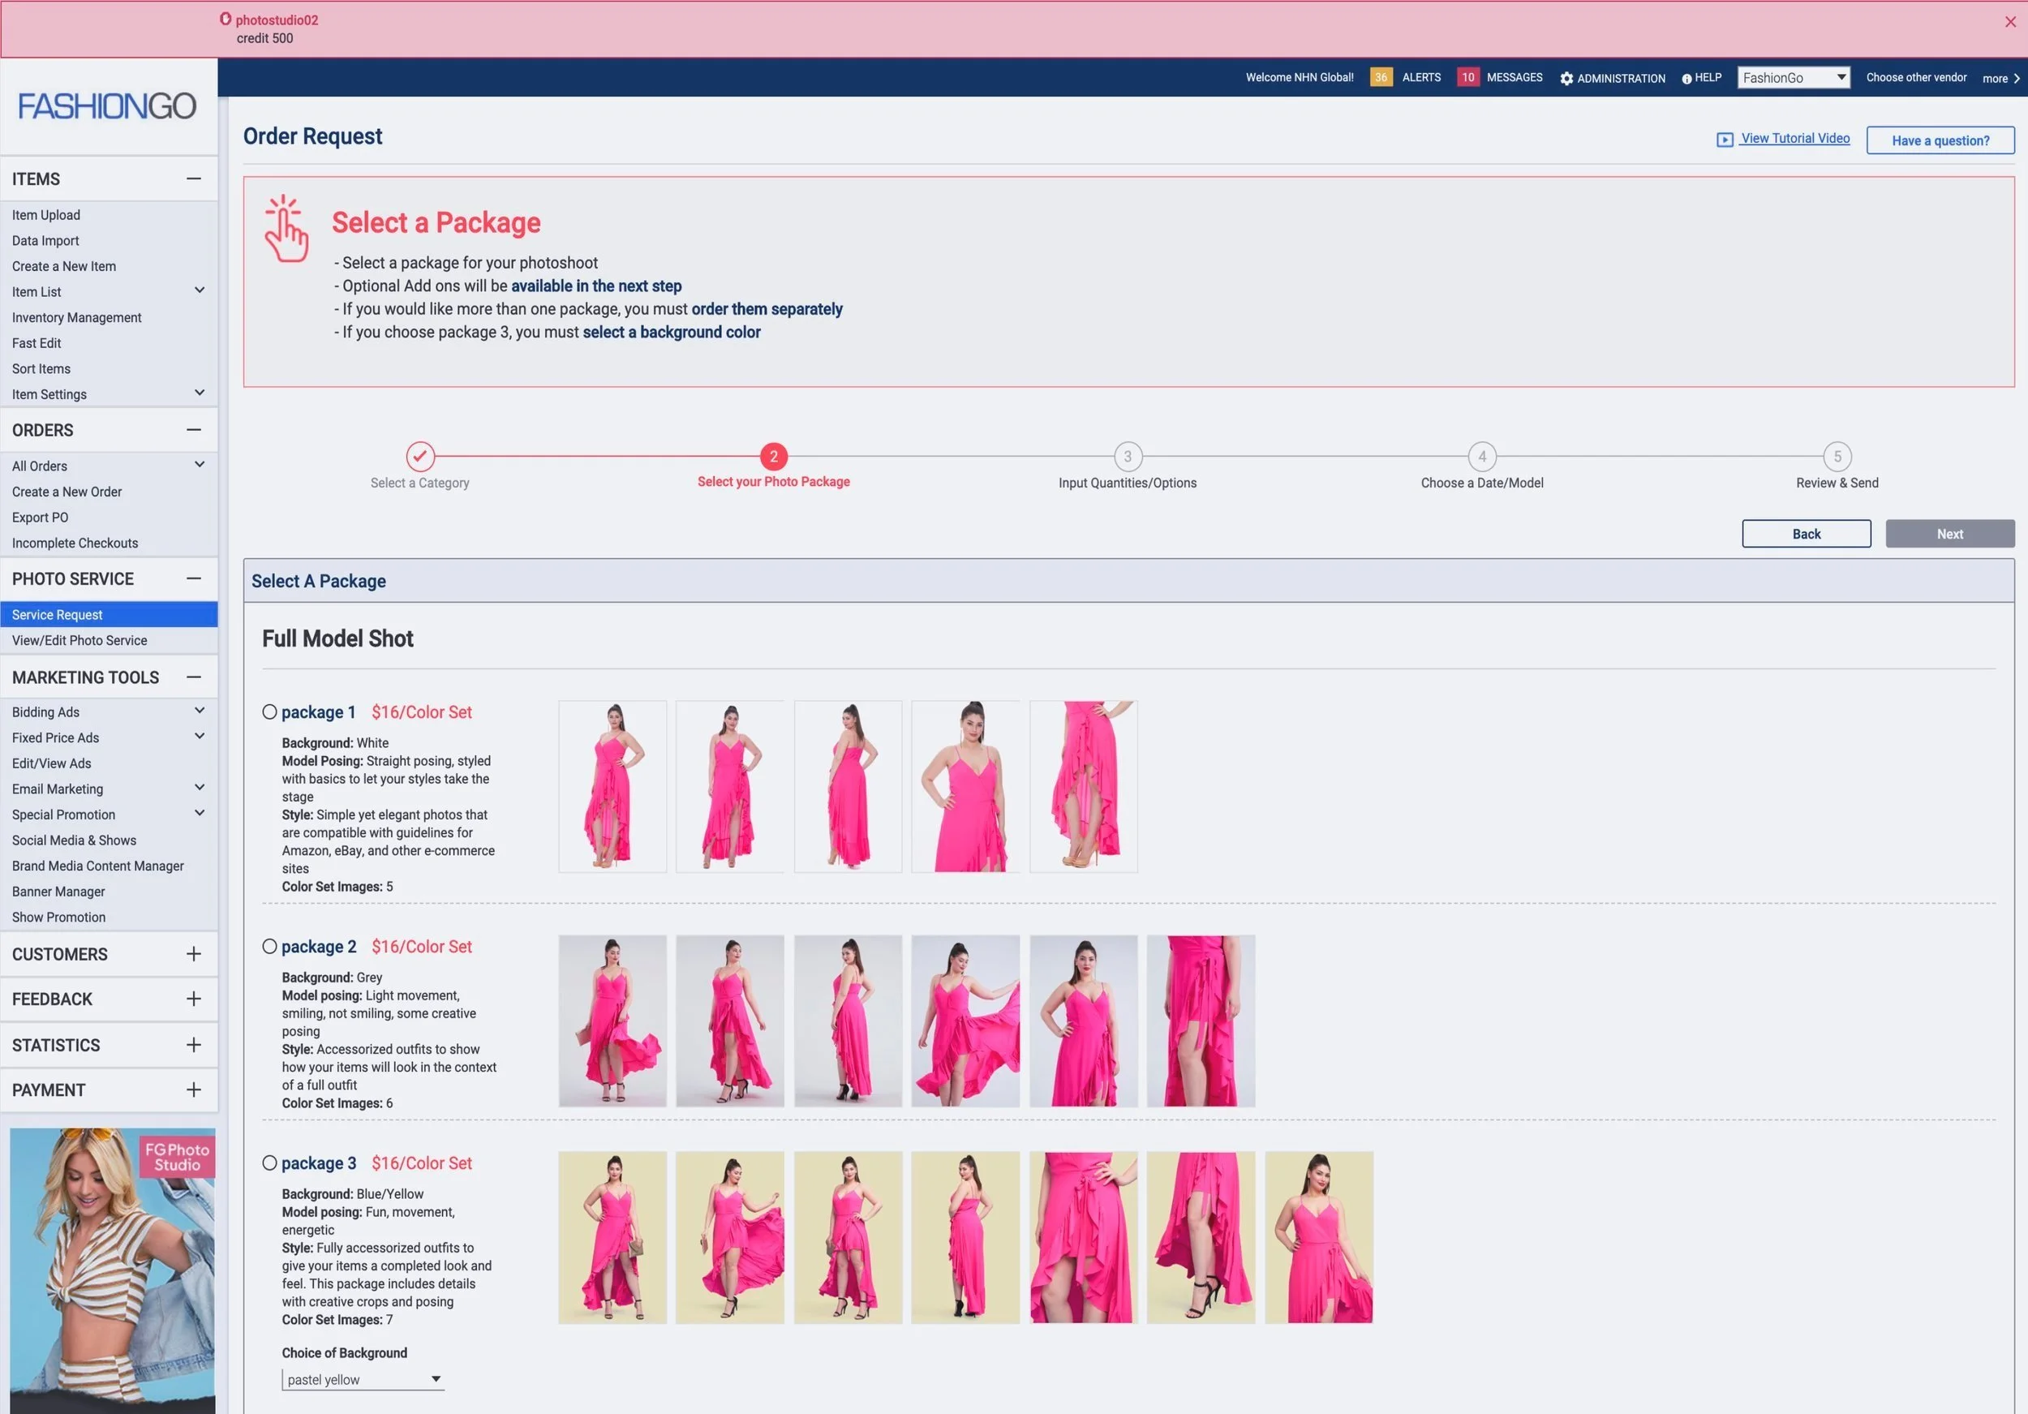Click the first package 1 dress thumbnail
This screenshot has width=2028, height=1414.
pos(612,786)
